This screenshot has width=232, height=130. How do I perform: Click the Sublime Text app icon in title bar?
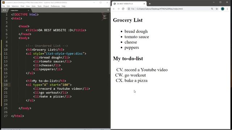pos(3,3)
